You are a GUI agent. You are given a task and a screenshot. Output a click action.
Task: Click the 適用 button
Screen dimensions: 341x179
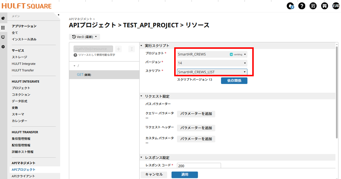tap(184, 175)
